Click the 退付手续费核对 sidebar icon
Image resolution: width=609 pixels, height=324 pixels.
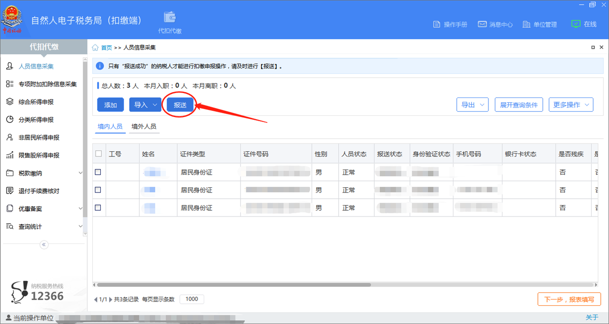(10, 191)
